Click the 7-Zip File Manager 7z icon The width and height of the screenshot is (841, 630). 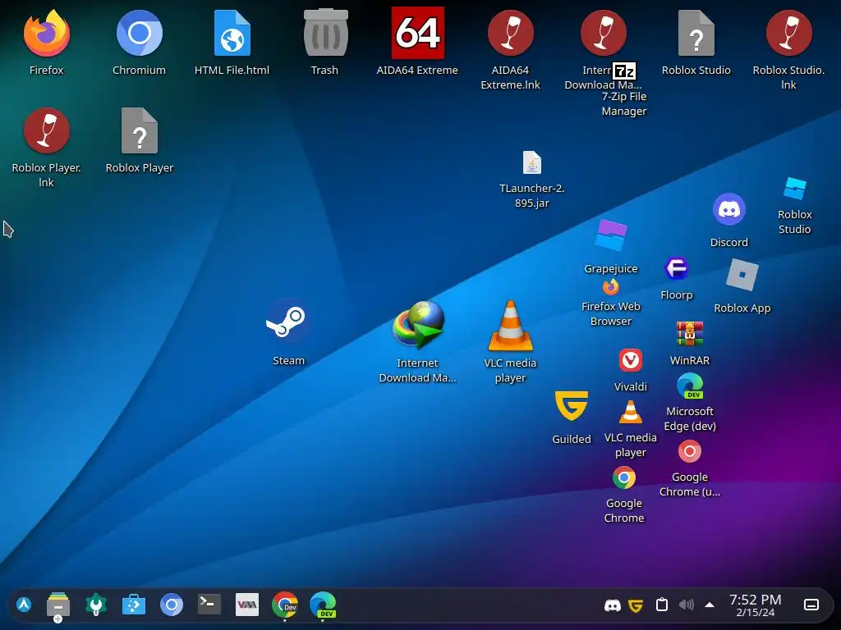coord(624,71)
